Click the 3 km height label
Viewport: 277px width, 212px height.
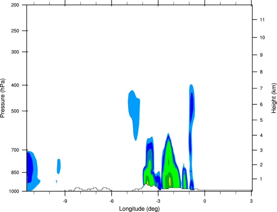[x=261, y=150]
